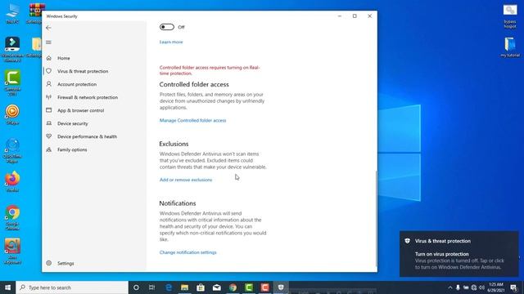Go back using the back arrow
Viewport: 524px width, 294px height.
click(x=48, y=28)
